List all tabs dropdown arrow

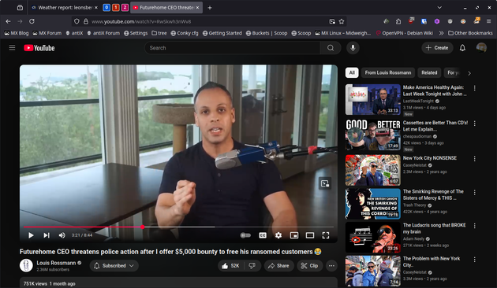coord(439,8)
